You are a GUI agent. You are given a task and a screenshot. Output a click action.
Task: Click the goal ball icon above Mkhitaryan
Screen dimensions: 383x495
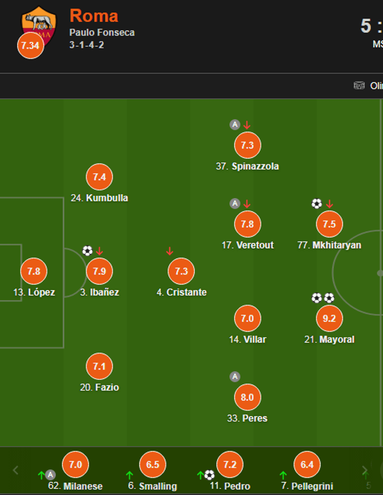point(317,203)
